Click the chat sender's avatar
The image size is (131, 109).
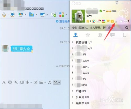tap(5, 48)
